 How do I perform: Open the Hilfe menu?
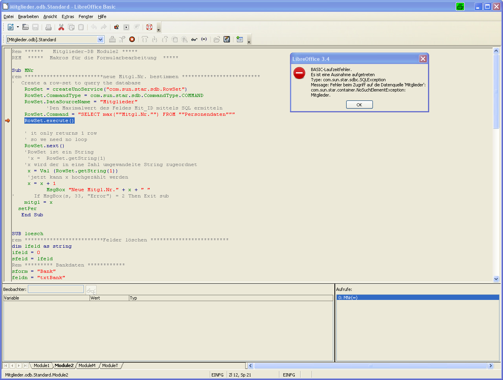pos(102,16)
